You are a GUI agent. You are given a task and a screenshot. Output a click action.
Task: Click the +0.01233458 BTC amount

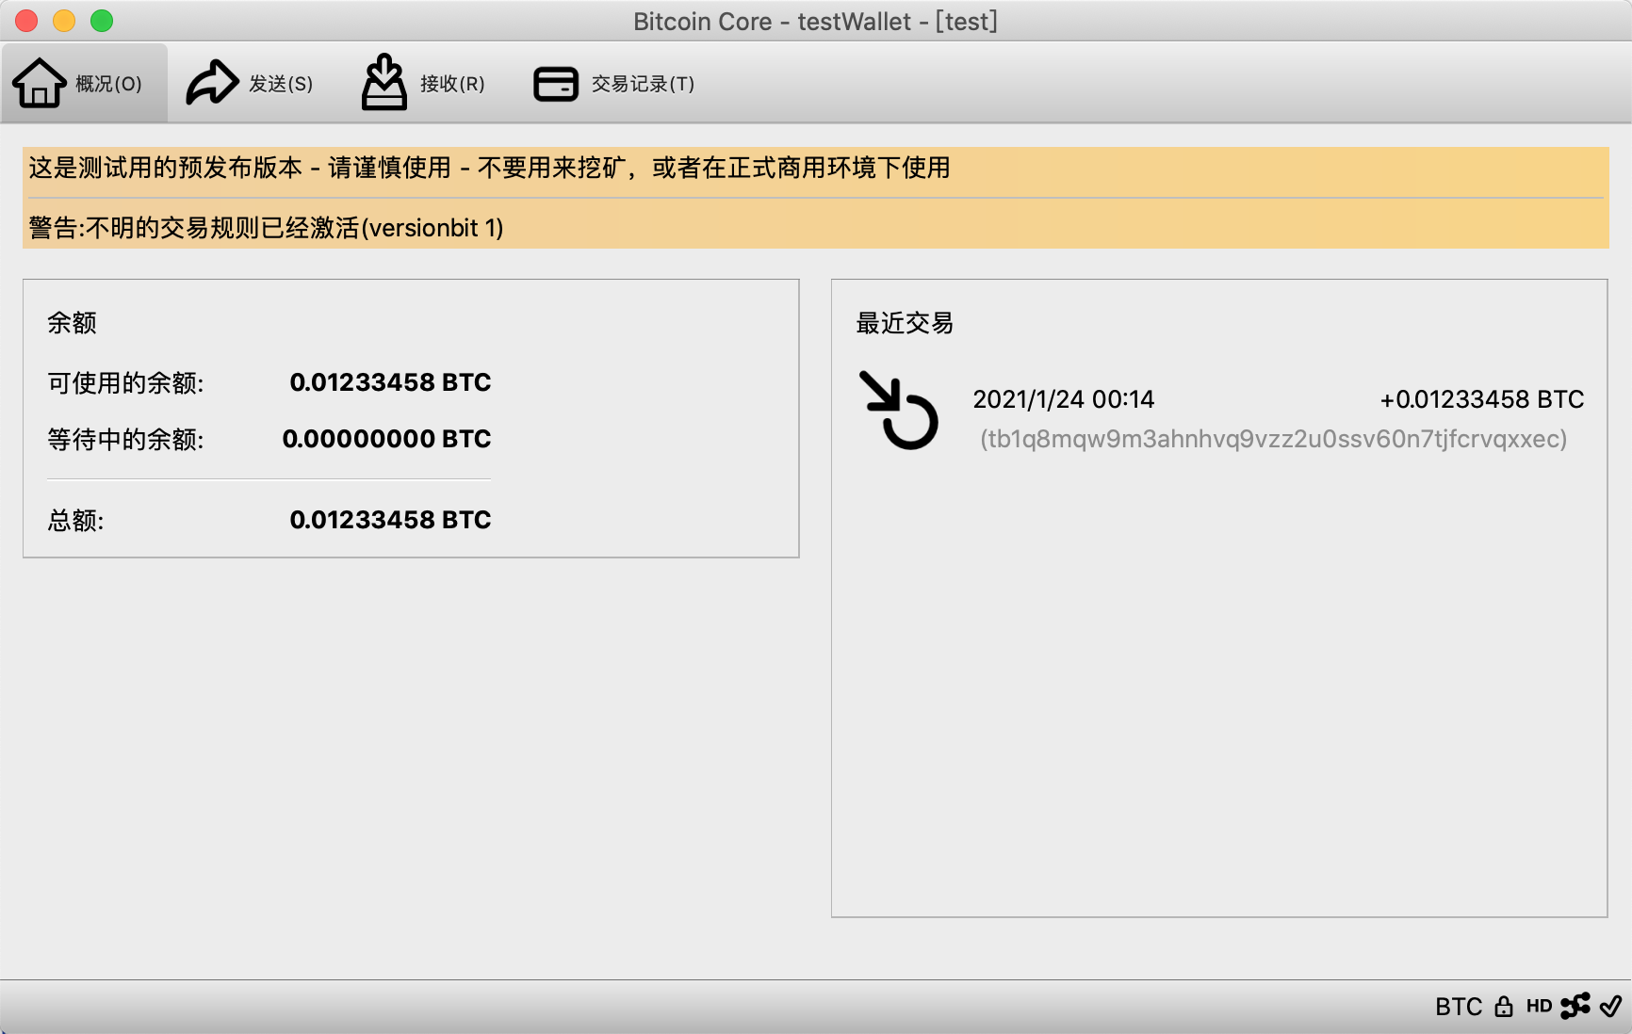tap(1481, 398)
